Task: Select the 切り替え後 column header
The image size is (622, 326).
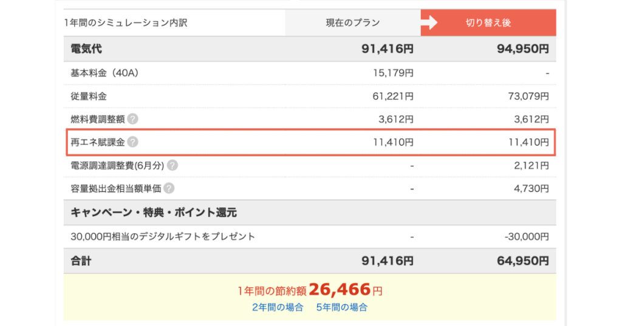Action: pos(488,22)
